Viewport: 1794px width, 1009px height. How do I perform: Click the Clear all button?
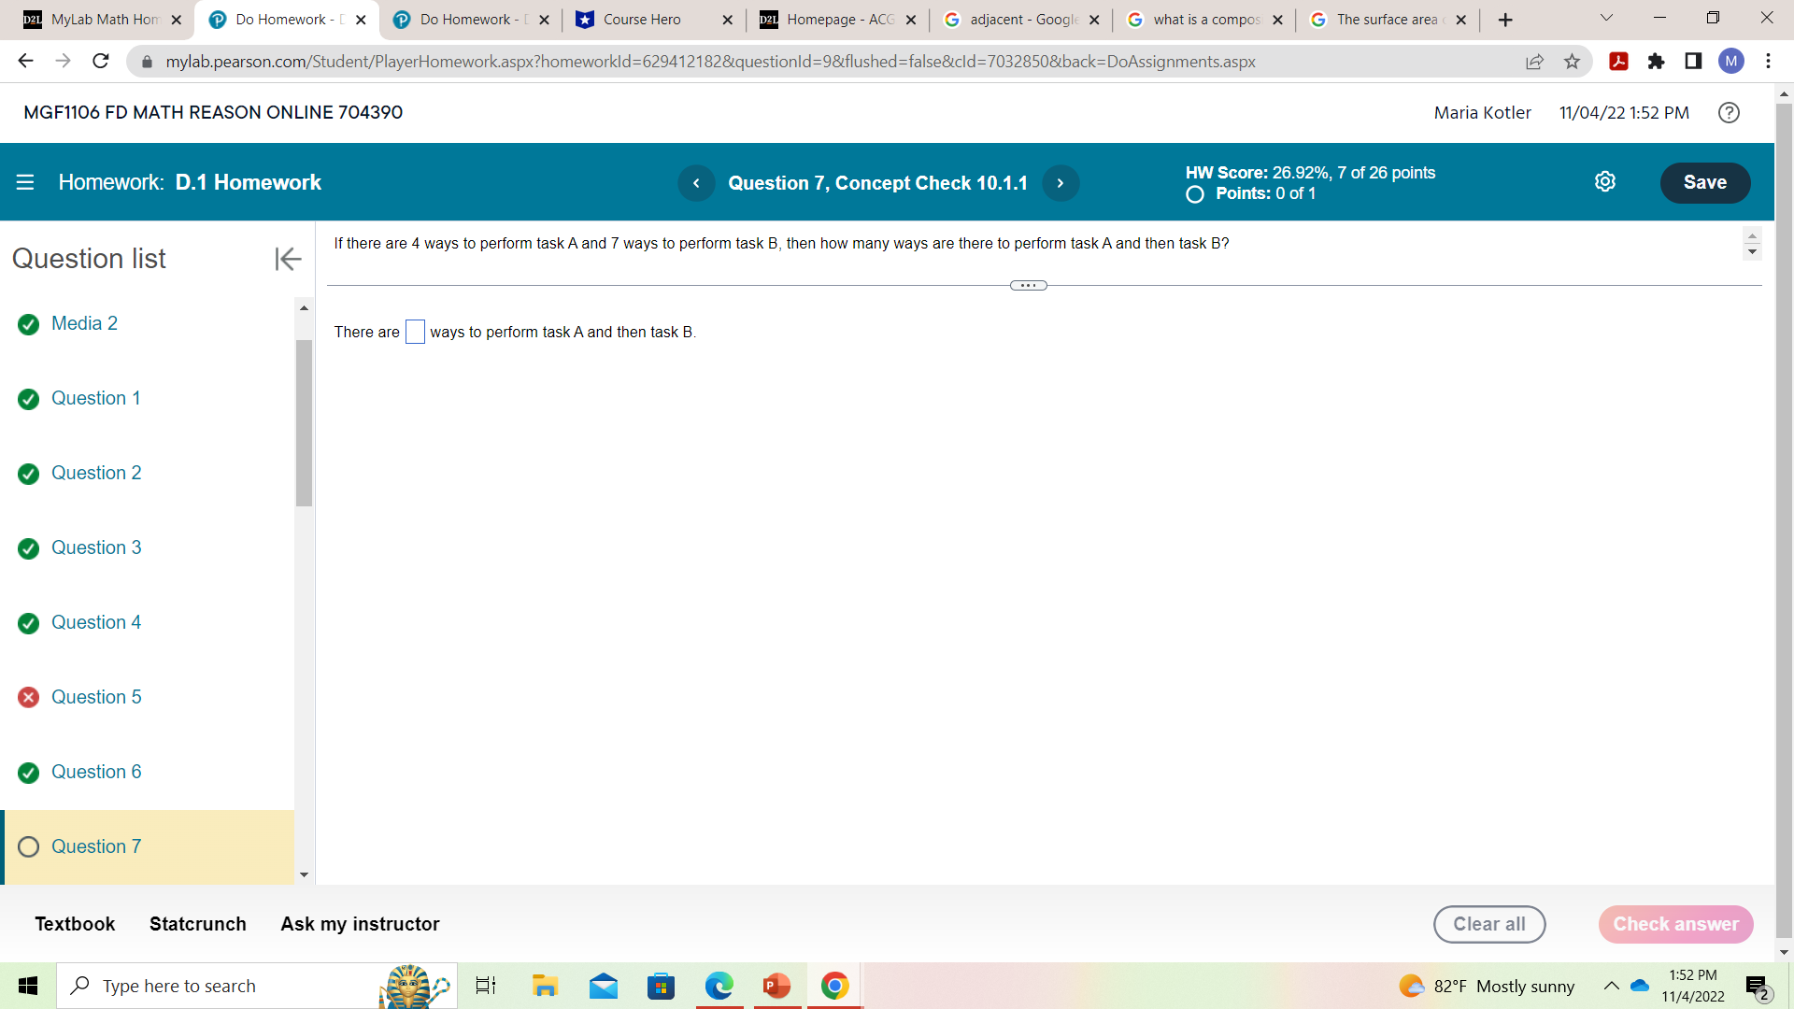(1489, 924)
